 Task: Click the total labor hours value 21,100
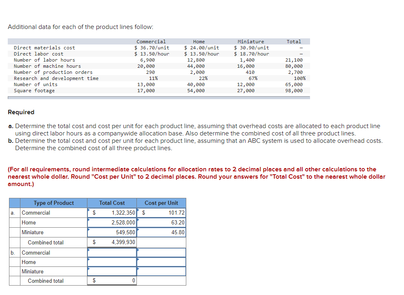pos(294,60)
